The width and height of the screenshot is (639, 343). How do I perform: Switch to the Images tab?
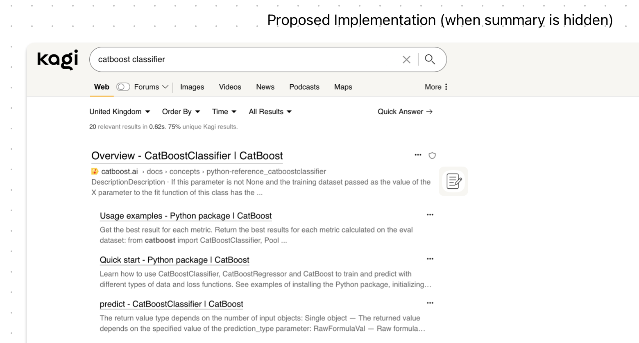192,87
